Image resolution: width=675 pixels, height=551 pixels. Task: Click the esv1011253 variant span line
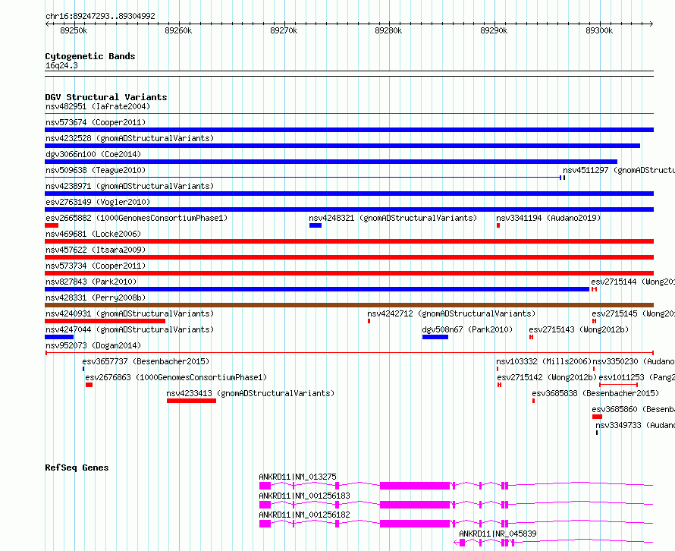618,384
